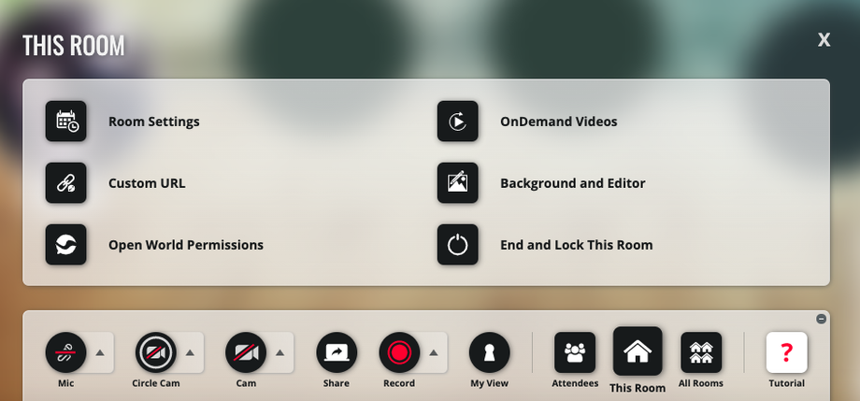This screenshot has width=860, height=401.
Task: Toggle the Circle Cam on
Action: (156, 352)
